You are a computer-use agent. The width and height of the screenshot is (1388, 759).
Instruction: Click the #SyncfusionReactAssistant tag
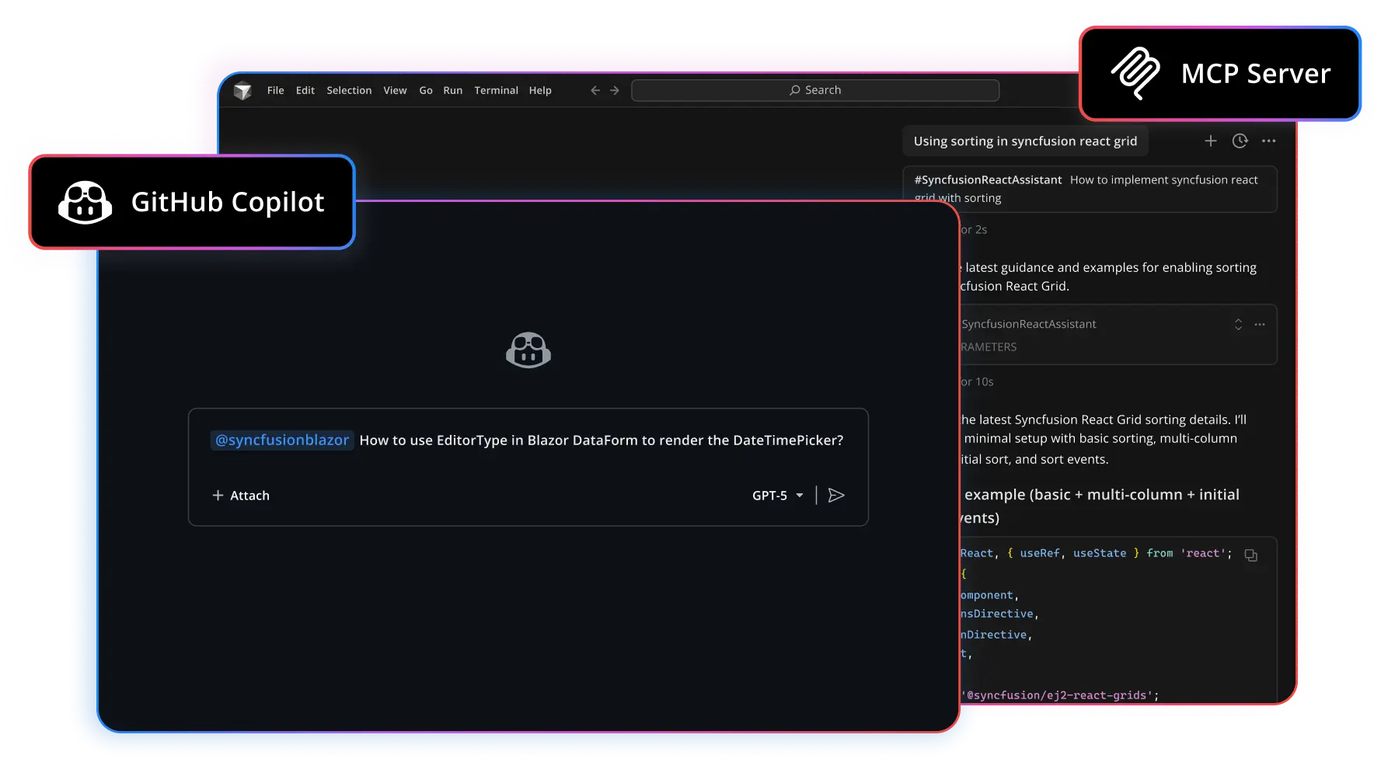coord(988,179)
